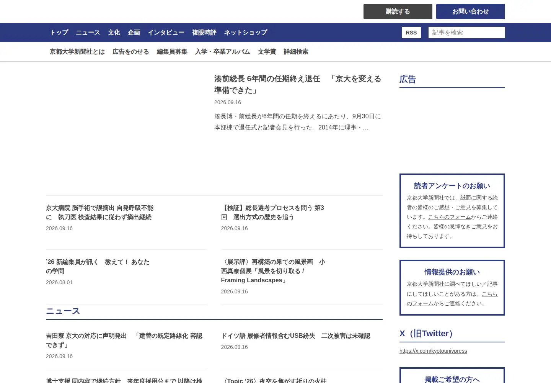
Task: Click こちらのフォーム link in reader survey box
Action: [x=450, y=217]
